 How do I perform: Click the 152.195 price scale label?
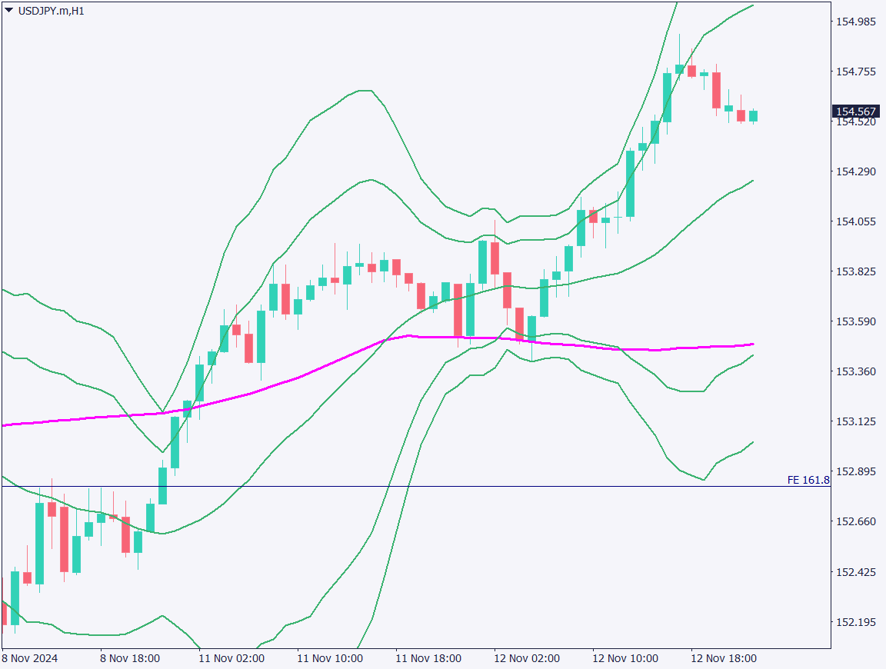coord(856,621)
